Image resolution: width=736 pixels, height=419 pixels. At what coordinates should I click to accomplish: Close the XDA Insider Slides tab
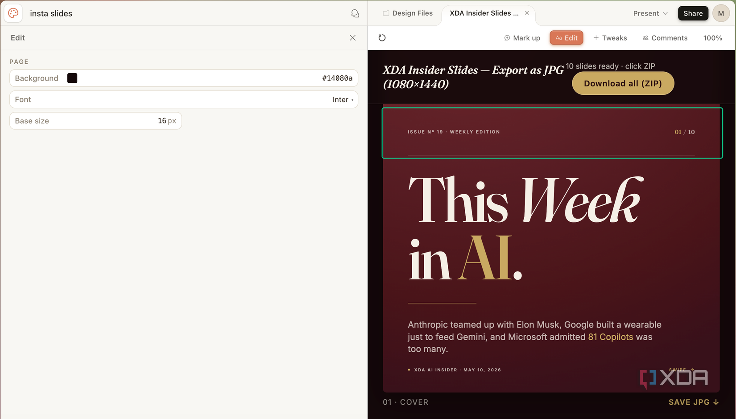pyautogui.click(x=527, y=13)
